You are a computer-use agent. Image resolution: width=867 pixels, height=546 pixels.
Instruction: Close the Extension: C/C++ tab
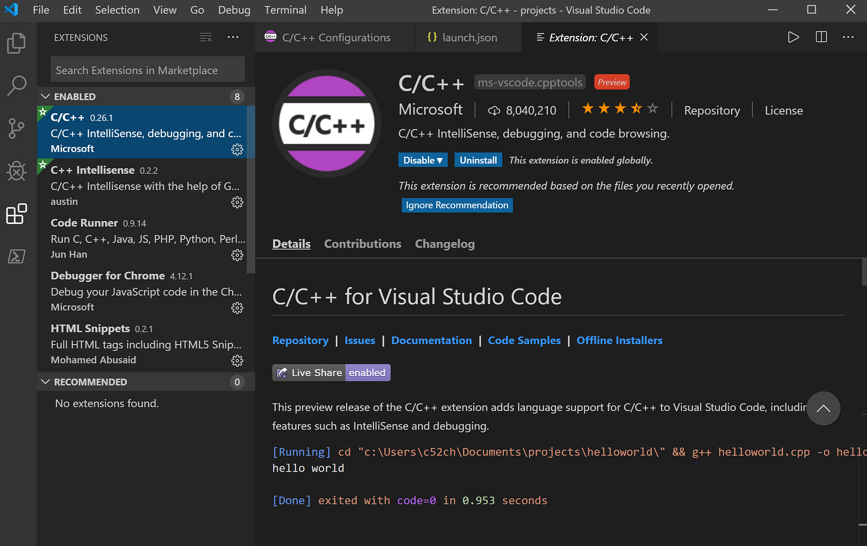point(644,37)
